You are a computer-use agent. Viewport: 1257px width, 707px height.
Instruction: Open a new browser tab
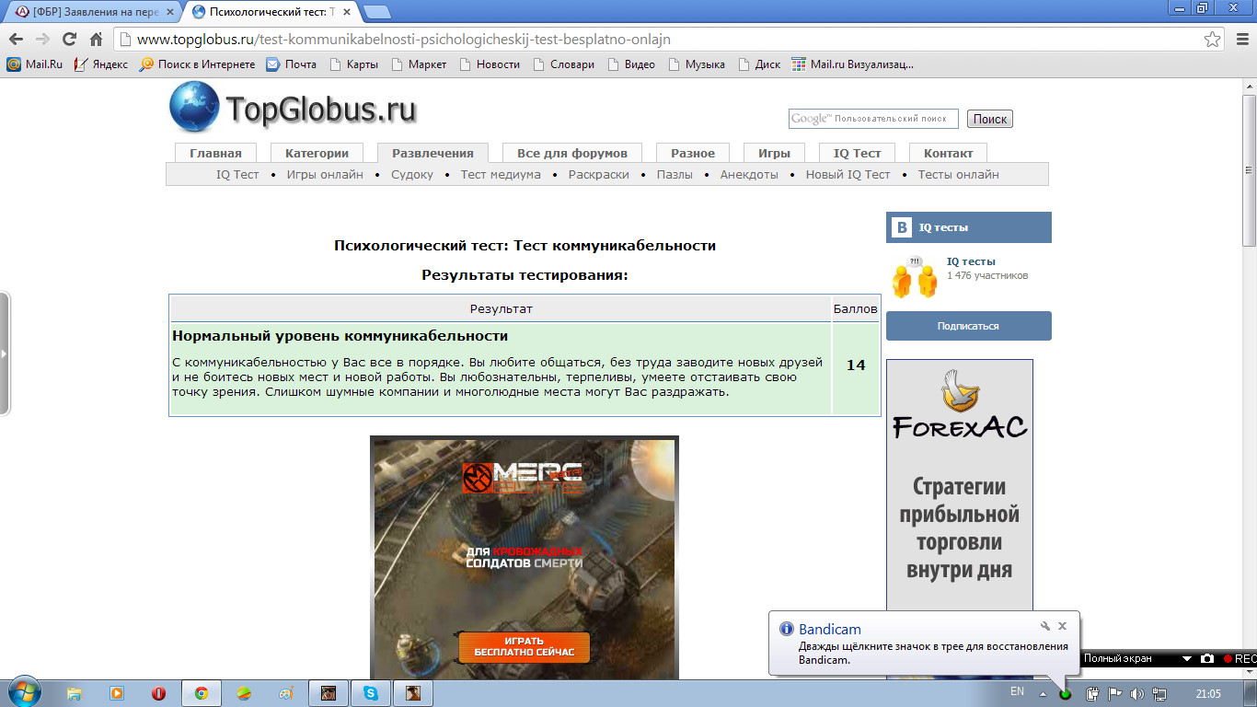376,12
